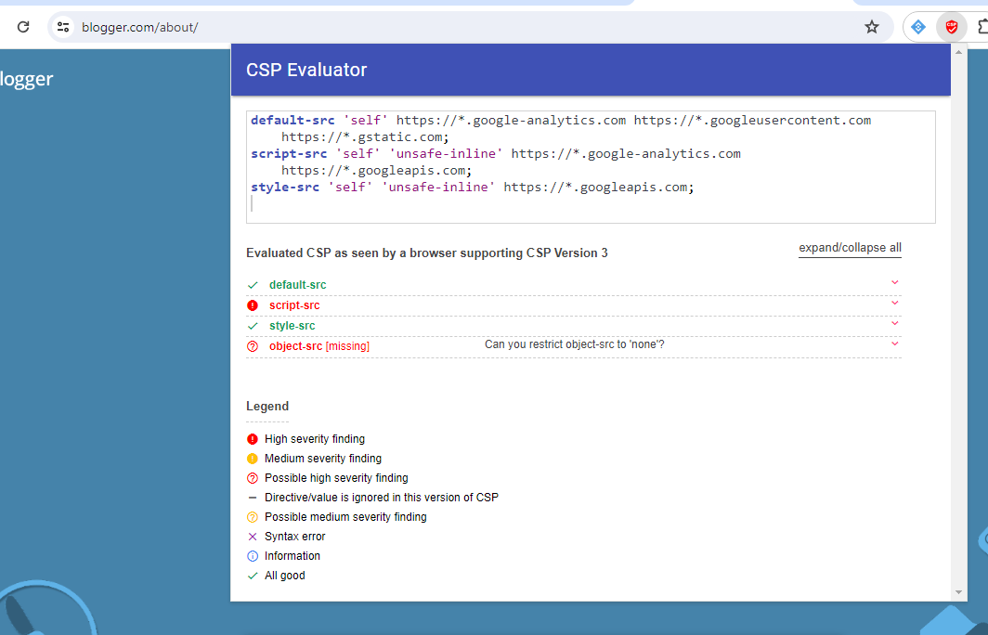Click the Information legend icon
This screenshot has height=635, width=988.
pyautogui.click(x=252, y=555)
